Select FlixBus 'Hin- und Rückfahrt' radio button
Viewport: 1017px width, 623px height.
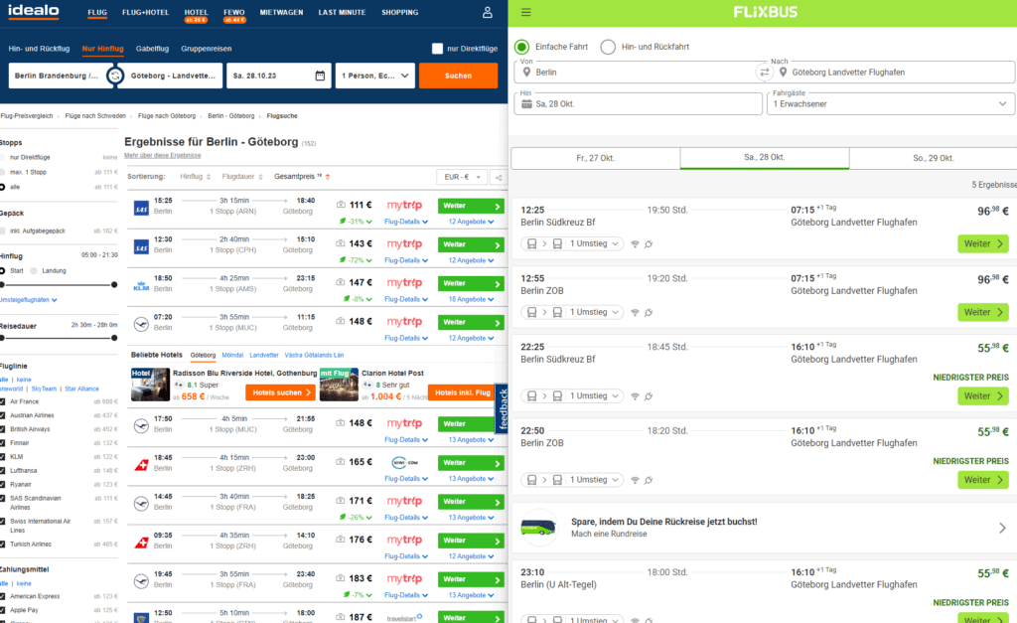click(608, 47)
